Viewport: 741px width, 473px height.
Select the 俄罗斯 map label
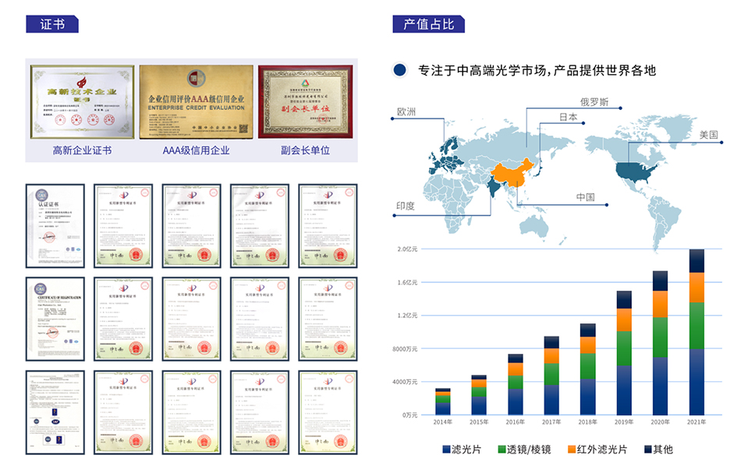[594, 102]
